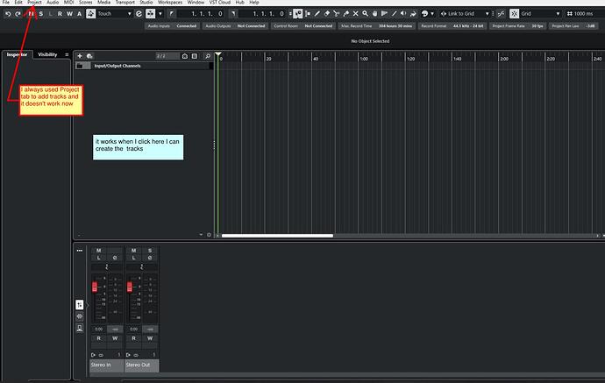Click the Stereo Out red volume fader

click(x=130, y=287)
